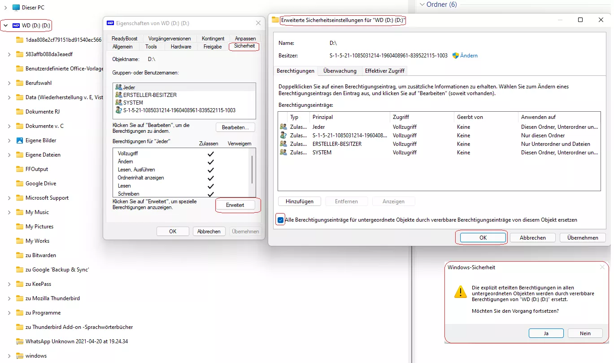The height and width of the screenshot is (363, 614).
Task: Click the Erweitert button
Action: (235, 205)
